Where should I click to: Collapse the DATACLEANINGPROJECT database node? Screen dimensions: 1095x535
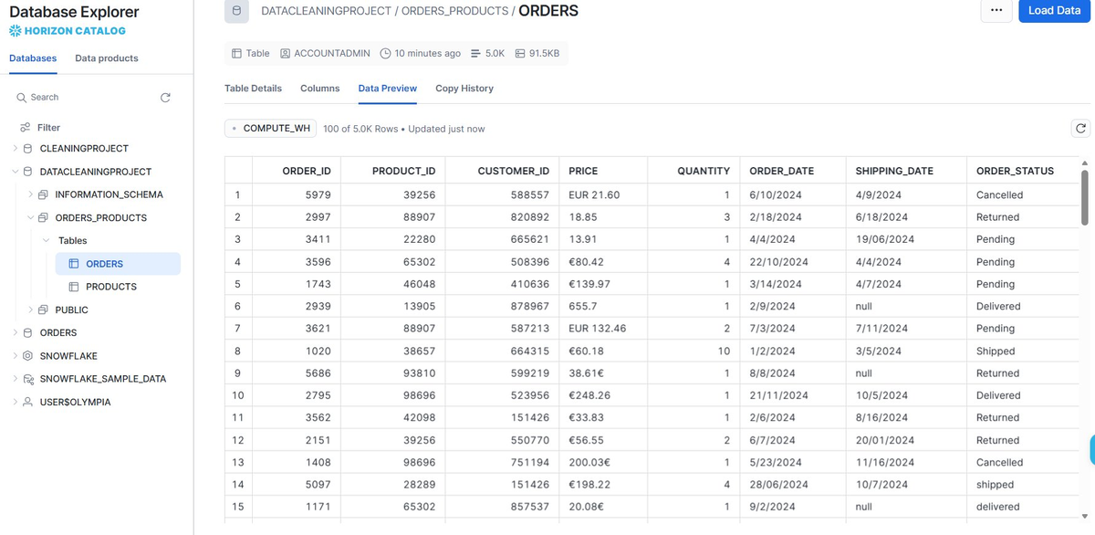pyautogui.click(x=15, y=172)
